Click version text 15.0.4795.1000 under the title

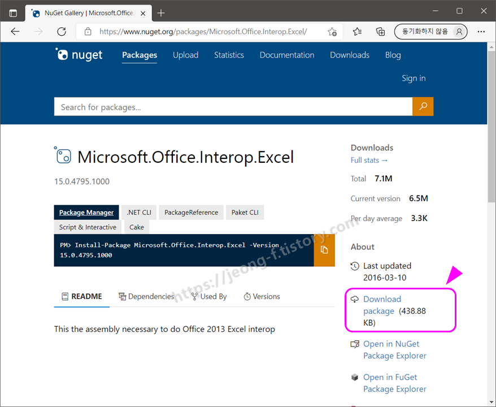[x=82, y=181]
